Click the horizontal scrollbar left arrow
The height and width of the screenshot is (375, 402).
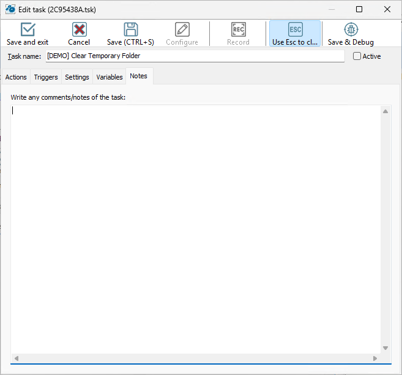tap(17, 358)
